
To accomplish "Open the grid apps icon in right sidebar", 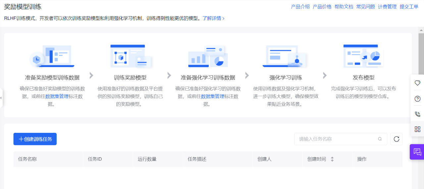I will [417, 129].
